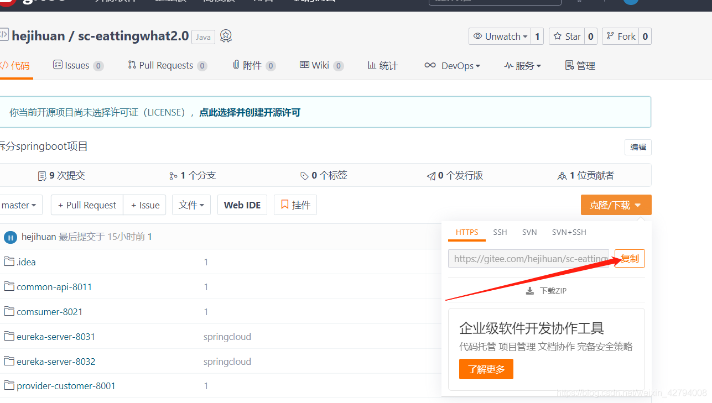Screen dimensions: 712x403
Task: Star this repository
Action: [567, 36]
